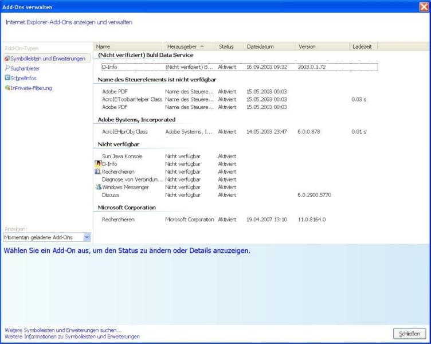431x344 pixels.
Task: Select Recherchieren by Microsoft Corporation
Action: point(240,220)
